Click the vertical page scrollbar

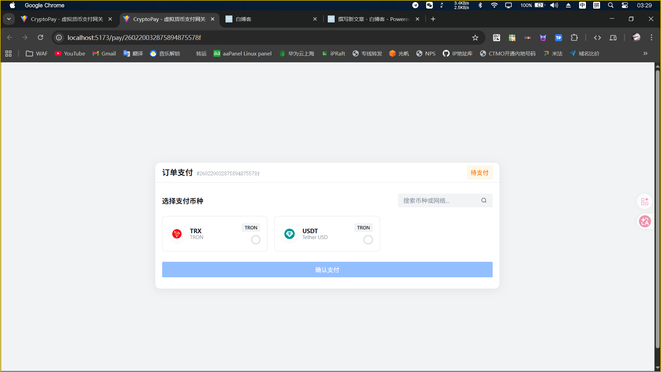658,207
